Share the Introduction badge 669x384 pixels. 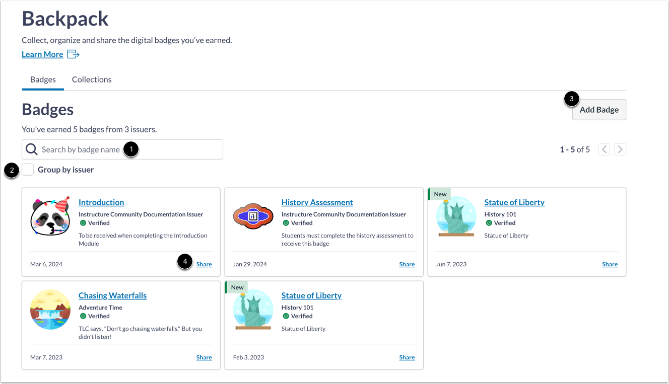(x=204, y=264)
